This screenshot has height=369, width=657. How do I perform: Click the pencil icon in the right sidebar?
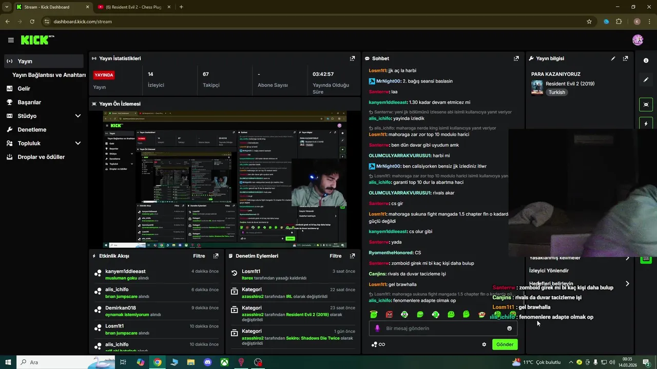pyautogui.click(x=646, y=80)
